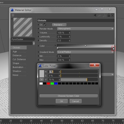Viewport: 124px width, 124px height.
Task: Click the V value 70 % field
Action: click(x=53, y=80)
